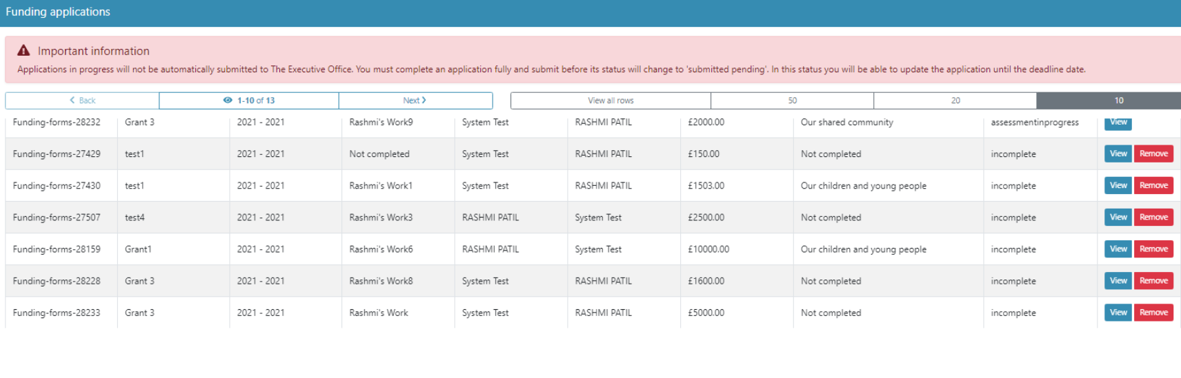Click the eye icon next to 1-10 of 13
The height and width of the screenshot is (378, 1181).
228,101
